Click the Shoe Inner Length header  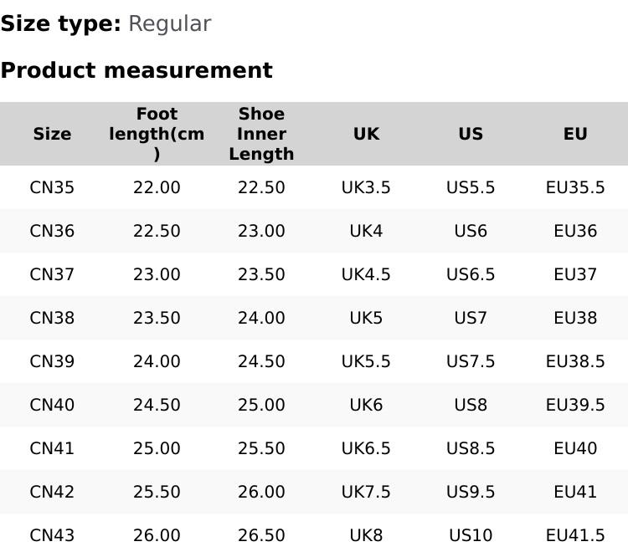(x=261, y=134)
